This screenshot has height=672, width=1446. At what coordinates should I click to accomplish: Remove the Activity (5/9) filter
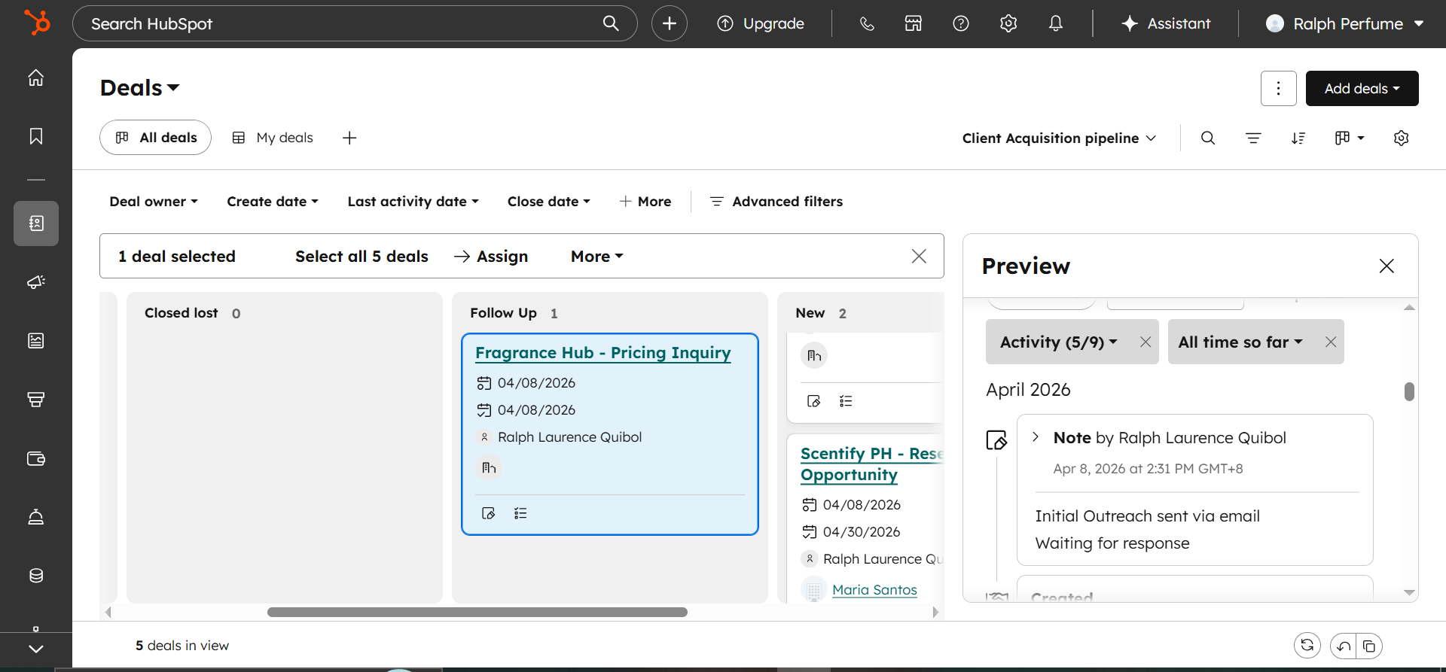coord(1146,342)
